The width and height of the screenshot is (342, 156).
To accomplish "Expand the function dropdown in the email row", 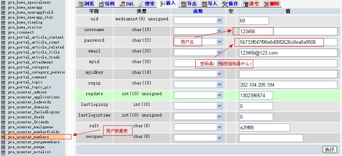I will pyautogui.click(x=198, y=52).
